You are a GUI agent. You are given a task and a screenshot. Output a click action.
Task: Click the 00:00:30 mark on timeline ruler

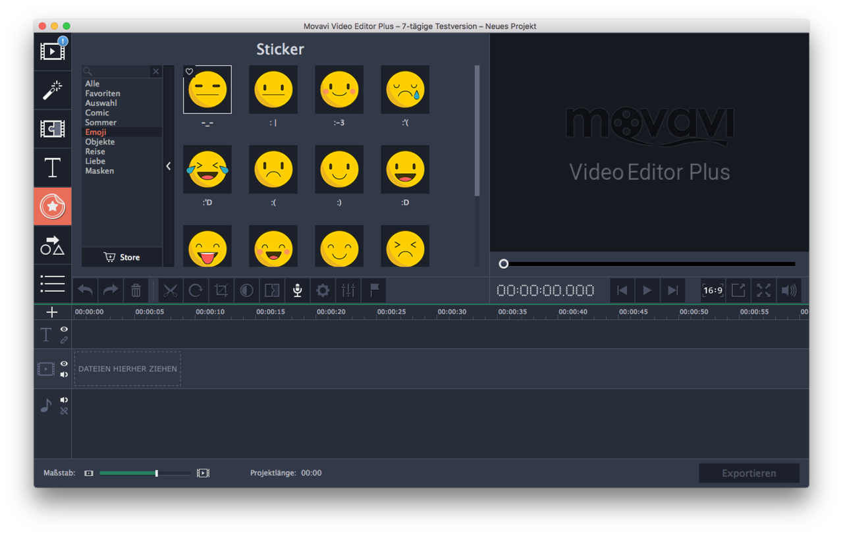[452, 312]
